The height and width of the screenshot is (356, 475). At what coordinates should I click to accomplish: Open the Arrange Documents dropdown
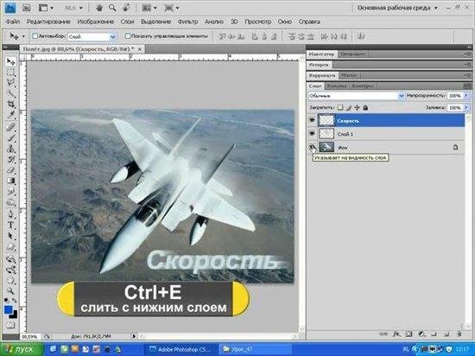point(149,8)
